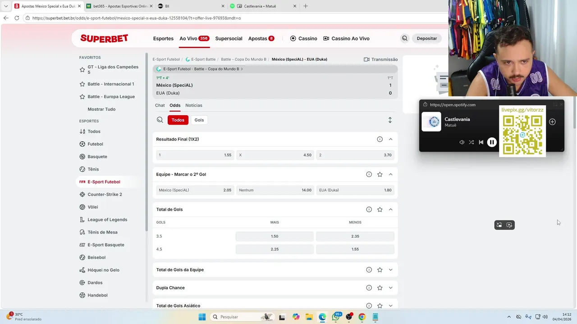Favorite the Equipe - Marcar o 2º Gol market

(380, 174)
